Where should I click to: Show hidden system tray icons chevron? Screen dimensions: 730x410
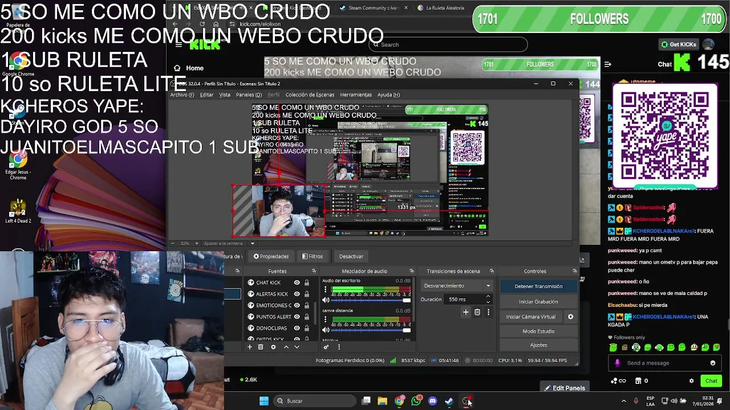(623, 401)
